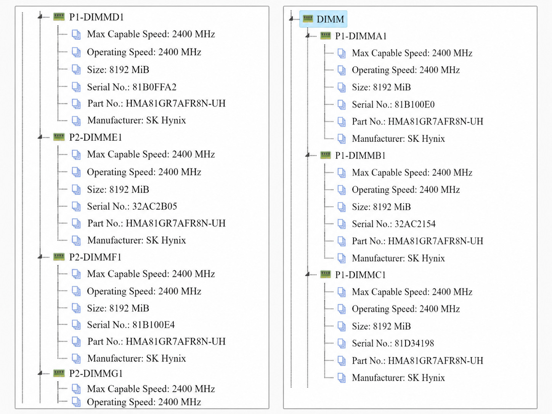Collapse the top-level DIMM node arrow
This screenshot has width=552, height=414.
click(291, 18)
